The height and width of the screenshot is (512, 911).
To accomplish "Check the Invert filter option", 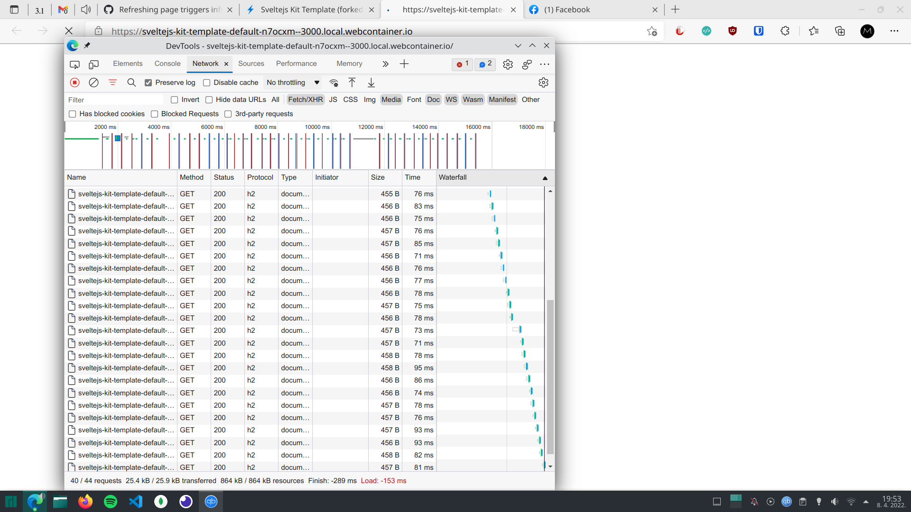I will click(x=174, y=100).
